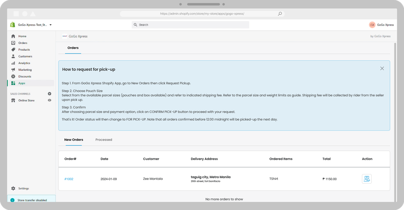Open Customers in the sidebar

(x=25, y=56)
